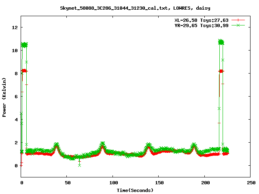Click the y-axis tick label 8

click(16, 74)
